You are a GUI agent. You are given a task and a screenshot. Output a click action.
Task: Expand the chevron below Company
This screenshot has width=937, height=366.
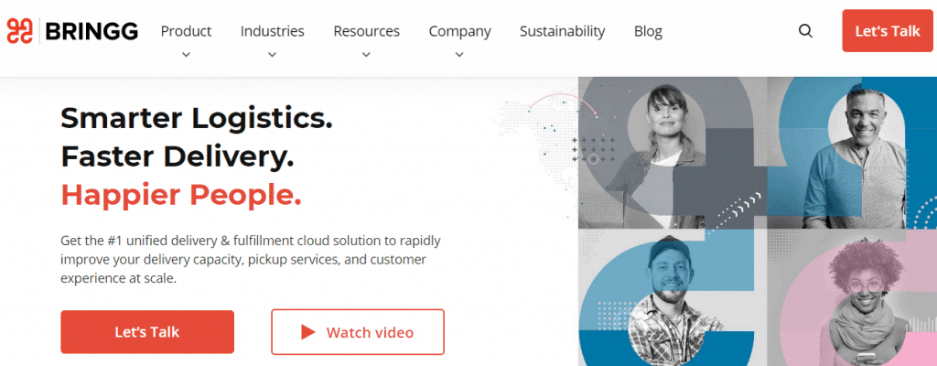click(459, 55)
